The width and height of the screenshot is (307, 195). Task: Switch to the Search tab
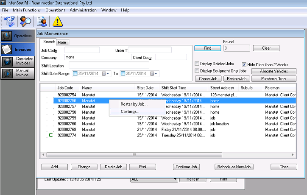click(x=49, y=42)
